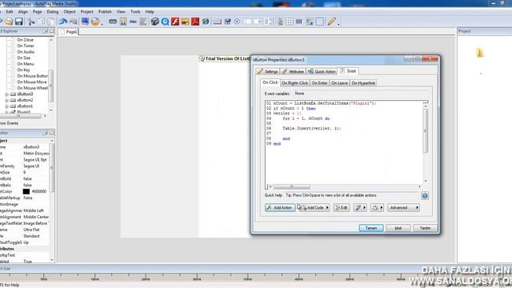Screen dimensions: 512x288
Task: Cut selection using the scissors icon
Action: click(x=31, y=22)
